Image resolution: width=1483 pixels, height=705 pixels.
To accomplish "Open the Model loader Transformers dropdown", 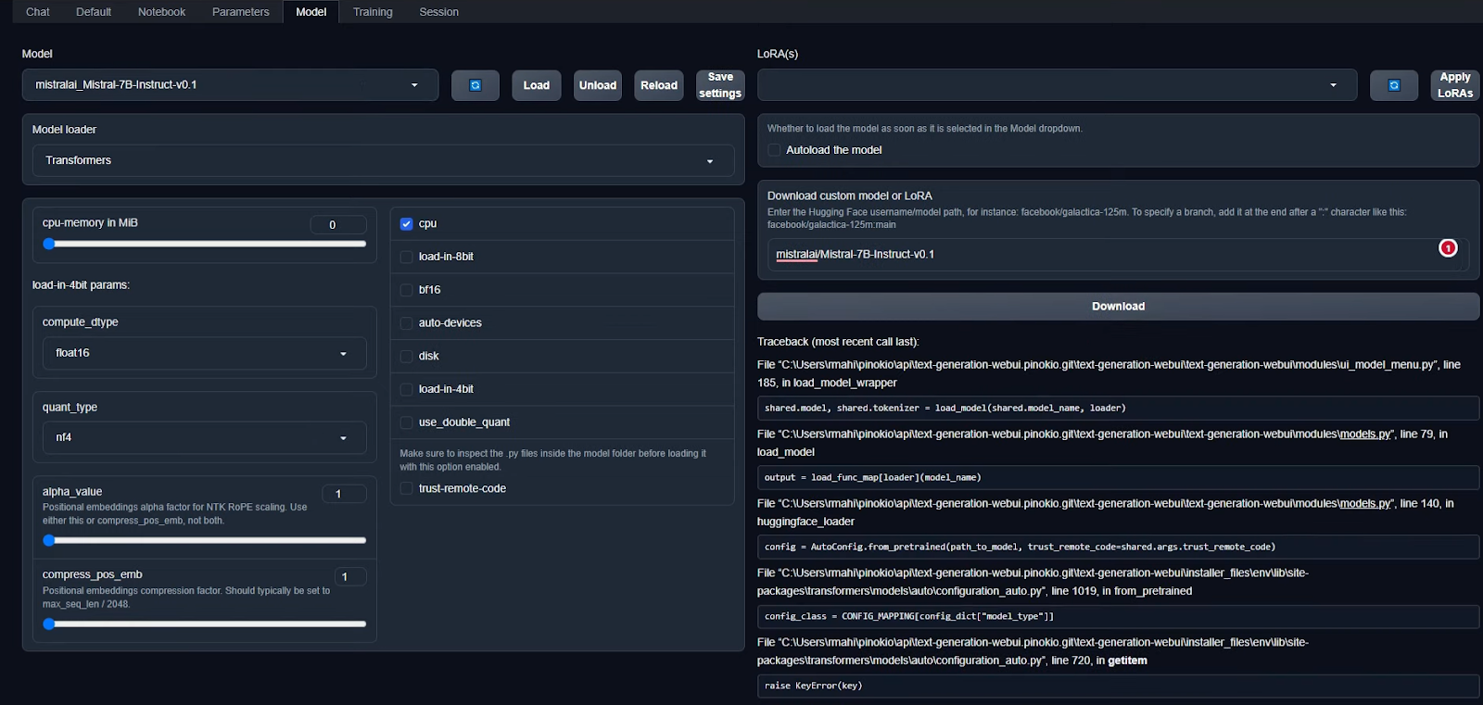I will click(x=383, y=160).
